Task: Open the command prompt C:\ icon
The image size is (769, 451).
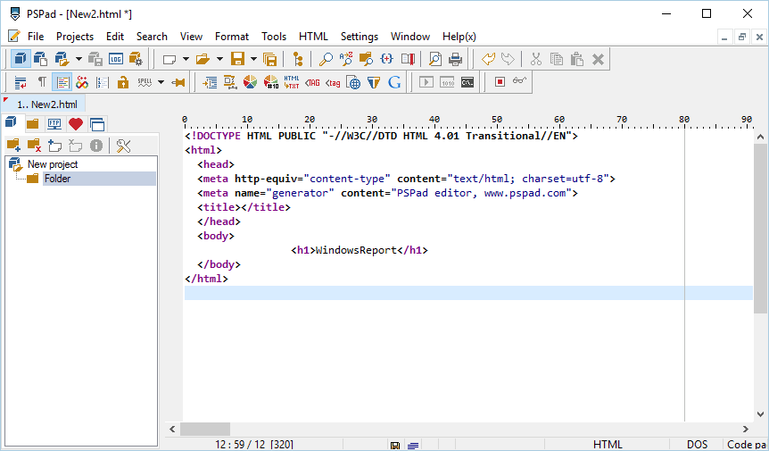Action: tap(467, 82)
